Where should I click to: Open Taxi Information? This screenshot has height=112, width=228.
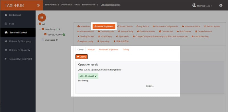pos(146,31)
